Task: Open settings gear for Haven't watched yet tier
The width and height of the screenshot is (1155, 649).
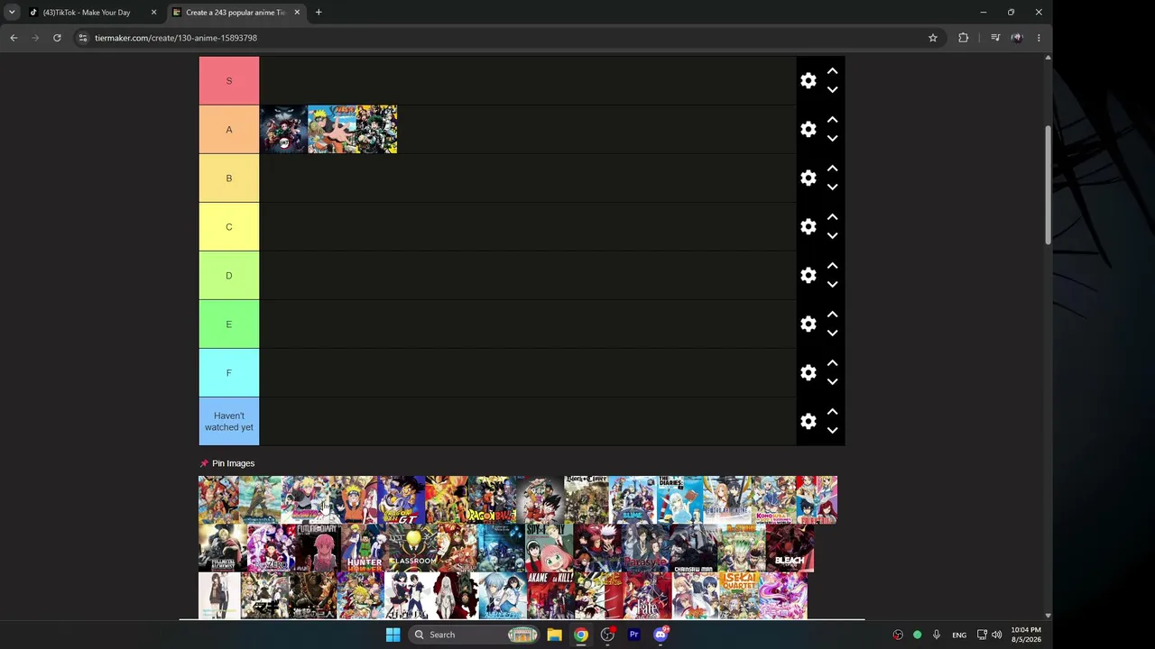Action: pyautogui.click(x=808, y=422)
